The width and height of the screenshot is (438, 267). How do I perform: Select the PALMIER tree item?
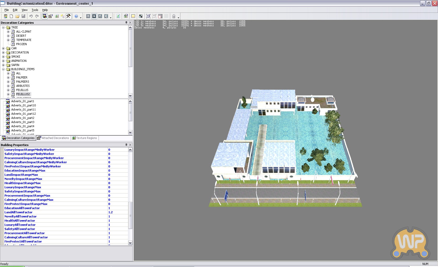point(22,77)
